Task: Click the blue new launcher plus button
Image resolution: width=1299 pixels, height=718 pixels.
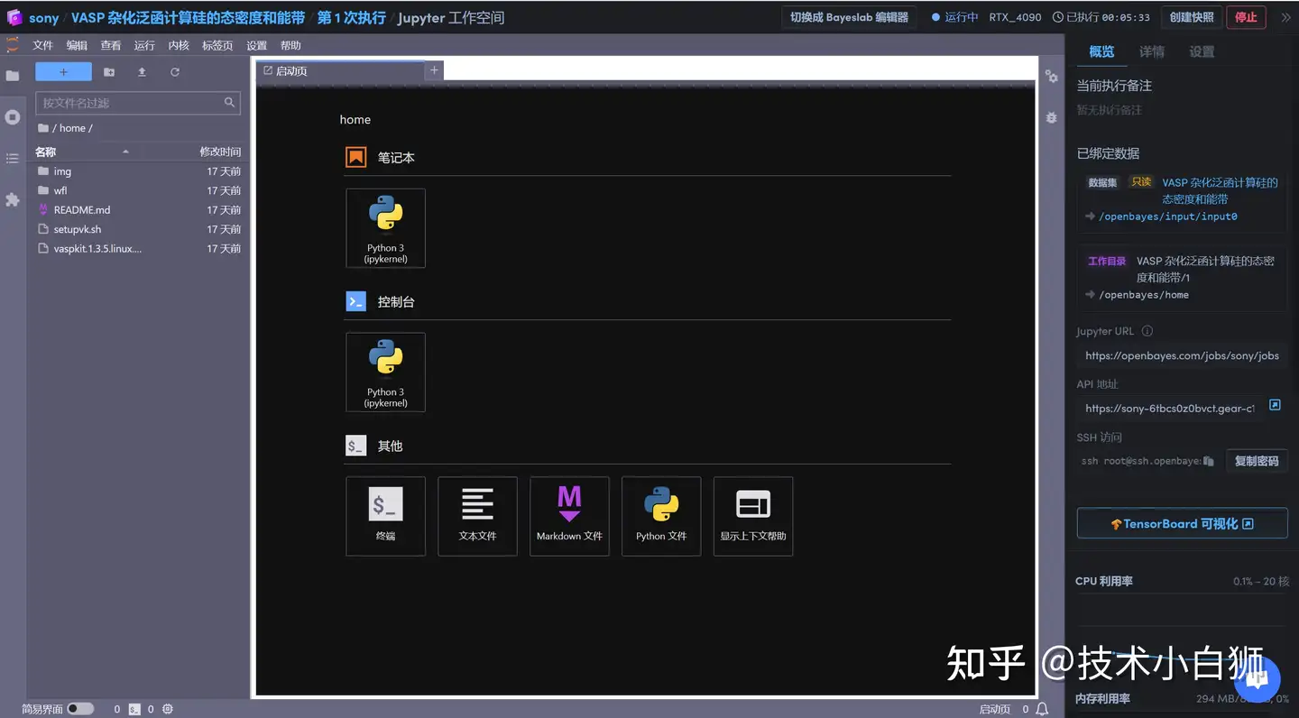Action: tap(63, 72)
